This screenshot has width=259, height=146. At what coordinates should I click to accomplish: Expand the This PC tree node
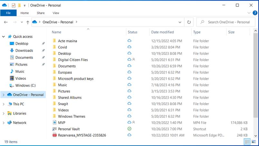(4, 104)
